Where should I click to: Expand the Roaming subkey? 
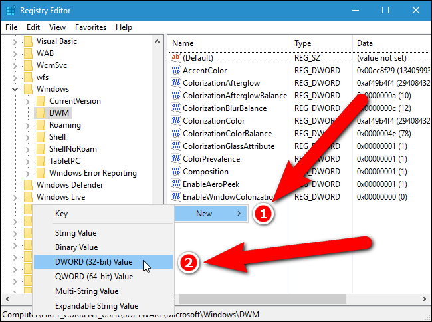(x=27, y=126)
